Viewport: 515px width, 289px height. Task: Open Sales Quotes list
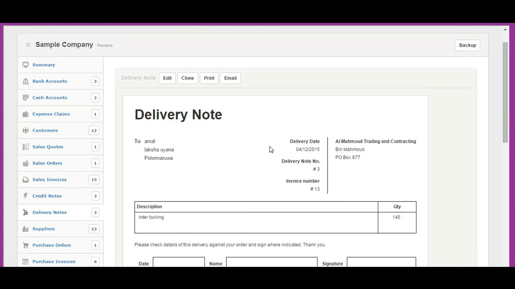pyautogui.click(x=48, y=147)
